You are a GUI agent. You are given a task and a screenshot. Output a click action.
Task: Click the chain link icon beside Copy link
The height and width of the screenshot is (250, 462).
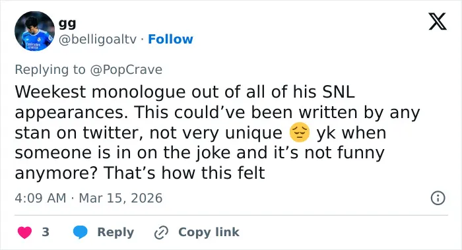tap(161, 232)
